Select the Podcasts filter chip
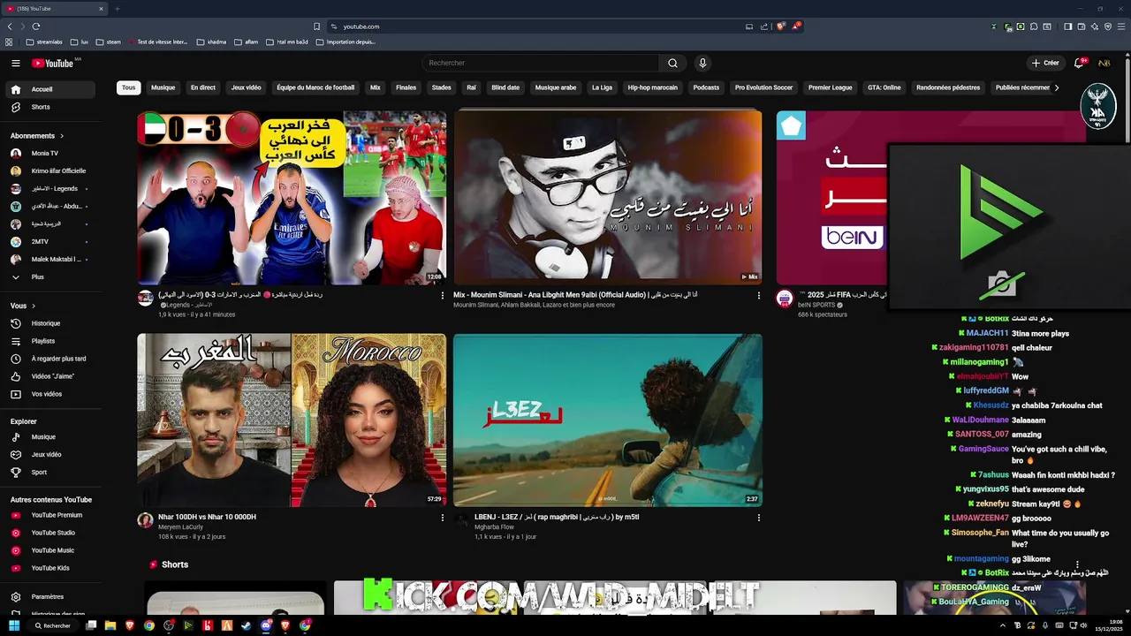Viewport: 1131px width, 636px height. [x=706, y=87]
